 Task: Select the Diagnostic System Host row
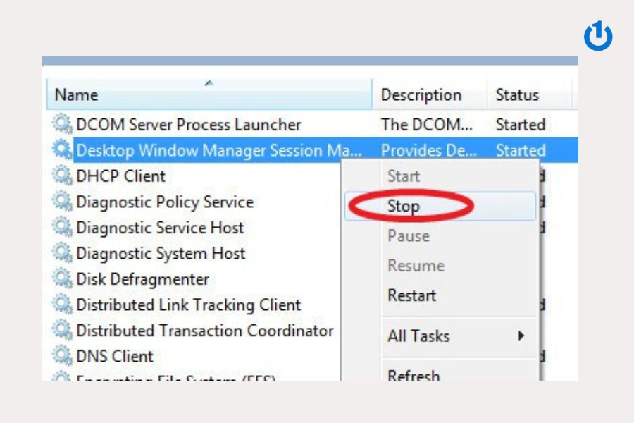pyautogui.click(x=161, y=253)
